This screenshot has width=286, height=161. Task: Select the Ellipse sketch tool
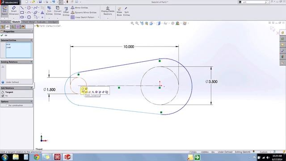36,13
